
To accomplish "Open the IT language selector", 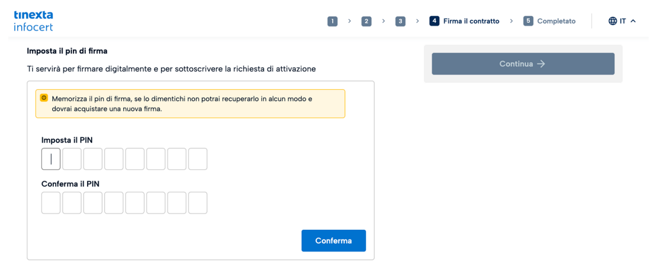I will 623,21.
